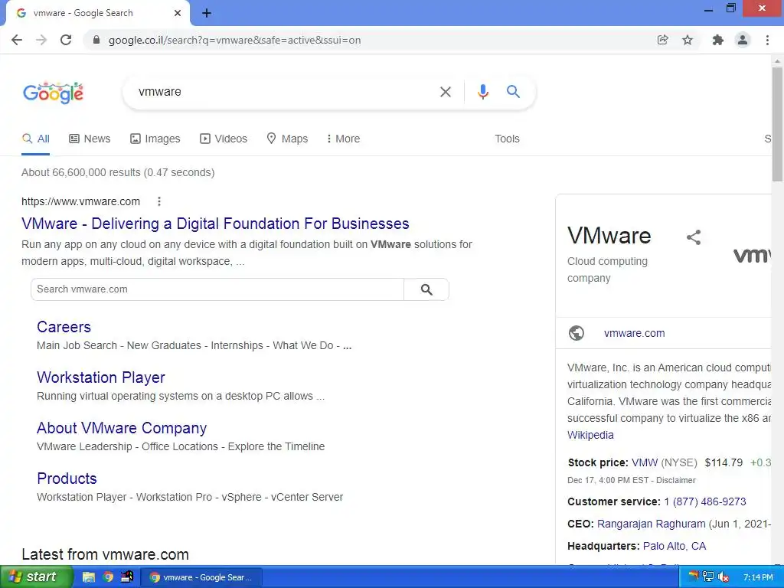Viewport: 784px width, 588px height.
Task: Open the Products sitelink
Action: [67, 479]
